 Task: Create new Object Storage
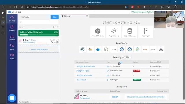click(129, 32)
